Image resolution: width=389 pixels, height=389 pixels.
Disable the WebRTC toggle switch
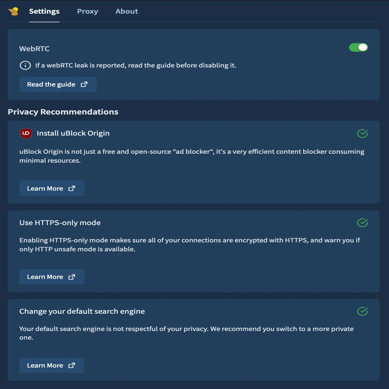358,47
